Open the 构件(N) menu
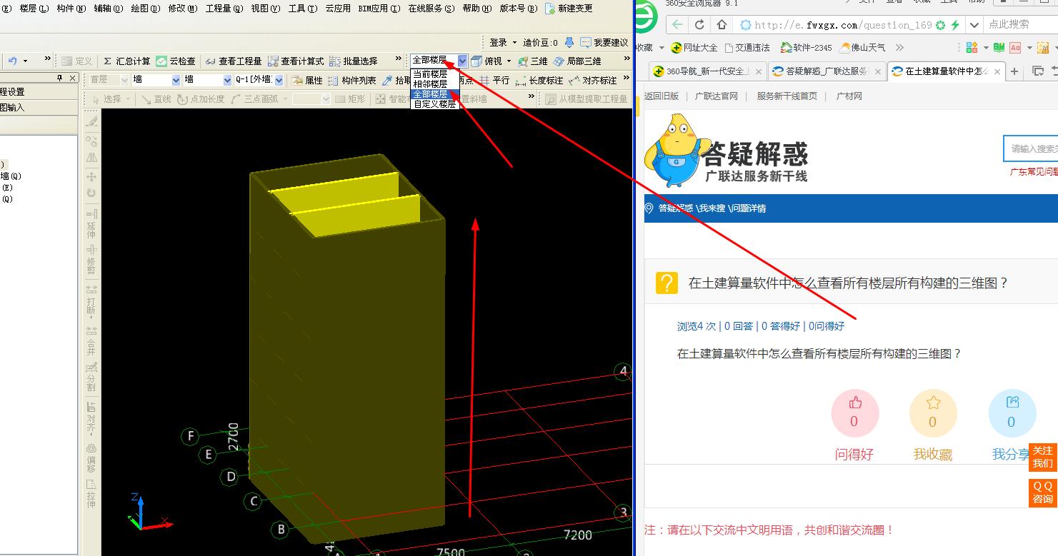Image resolution: width=1058 pixels, height=556 pixels. click(x=71, y=9)
